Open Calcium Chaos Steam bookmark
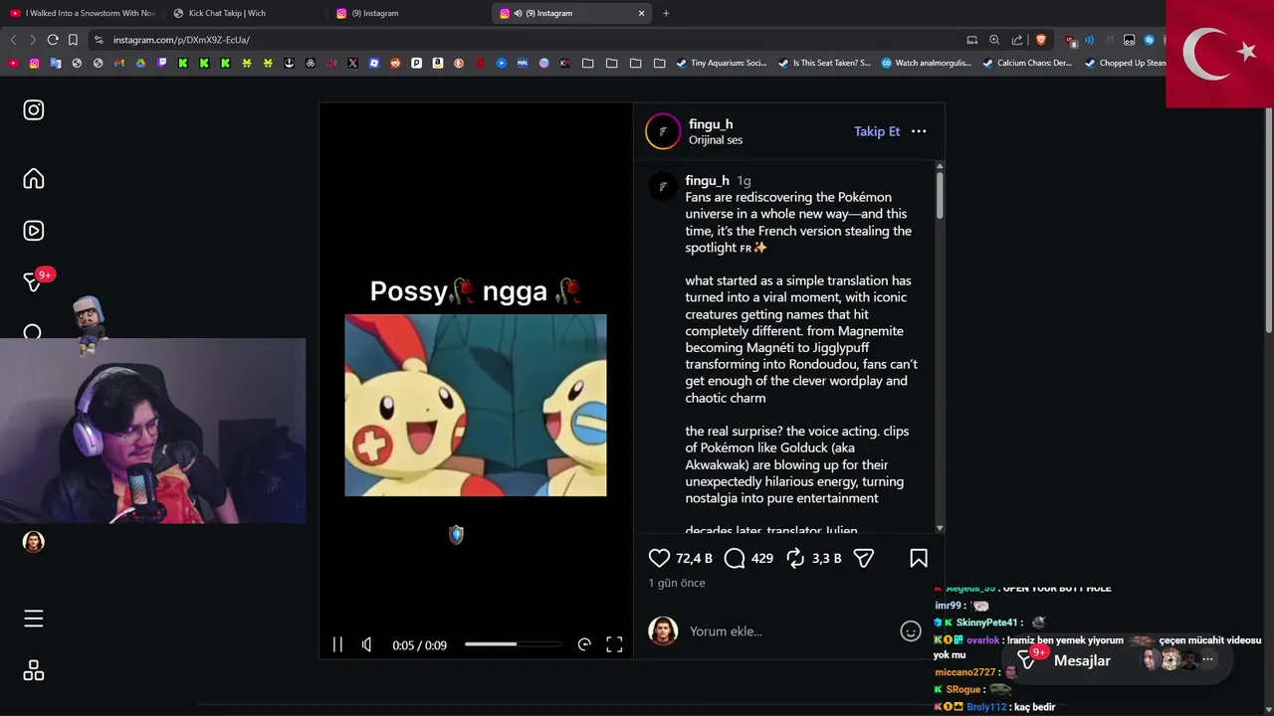This screenshot has width=1274, height=716. coord(1027,63)
